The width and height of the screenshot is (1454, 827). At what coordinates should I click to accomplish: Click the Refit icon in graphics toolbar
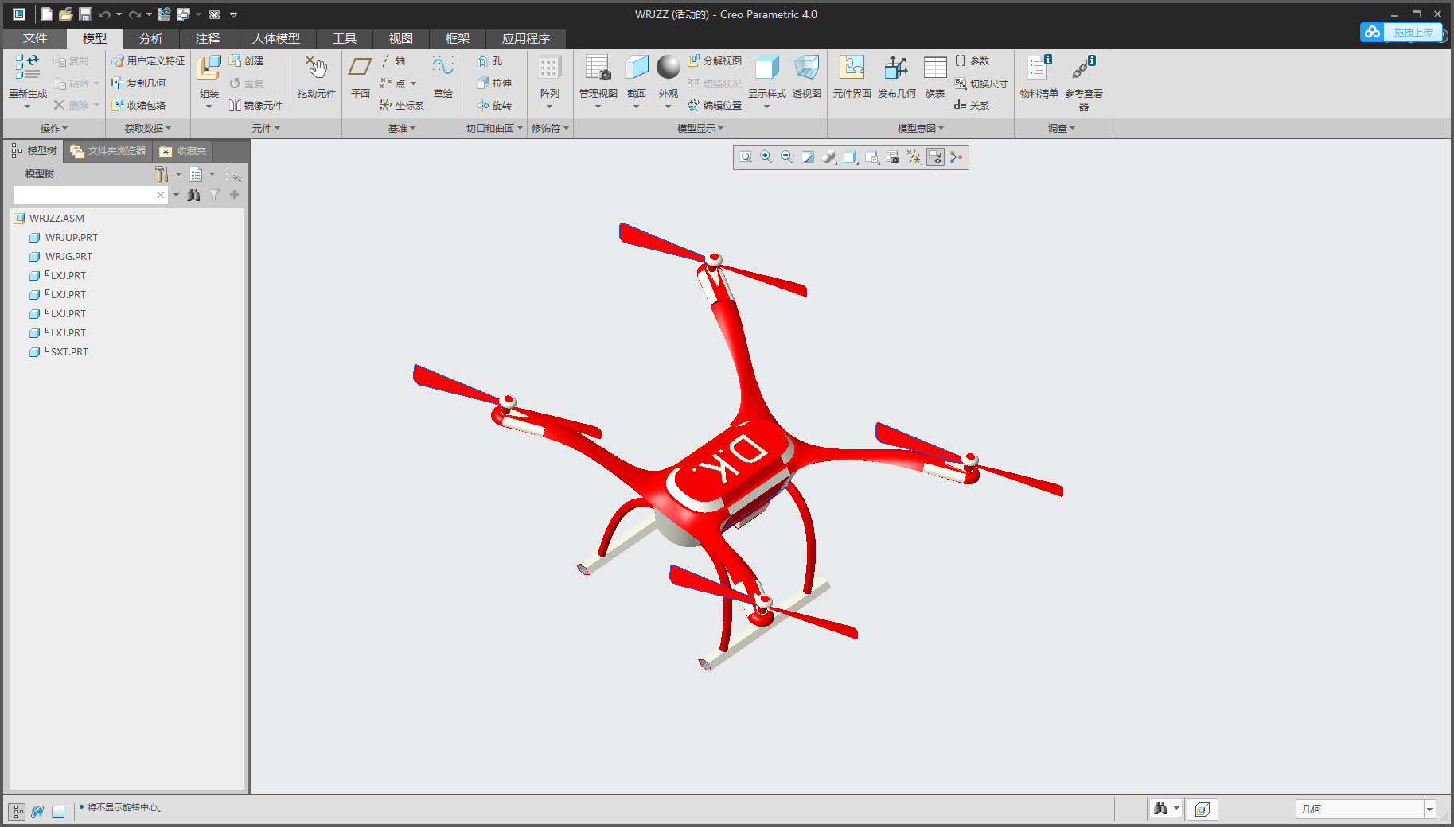click(x=746, y=157)
